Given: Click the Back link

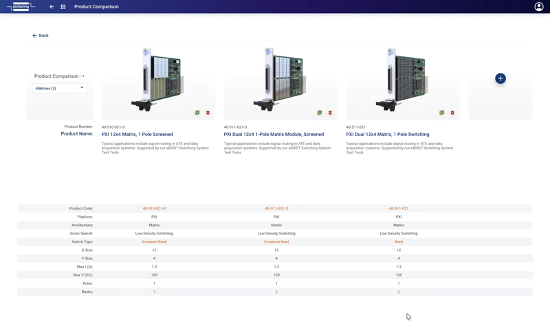Looking at the screenshot, I should [41, 36].
